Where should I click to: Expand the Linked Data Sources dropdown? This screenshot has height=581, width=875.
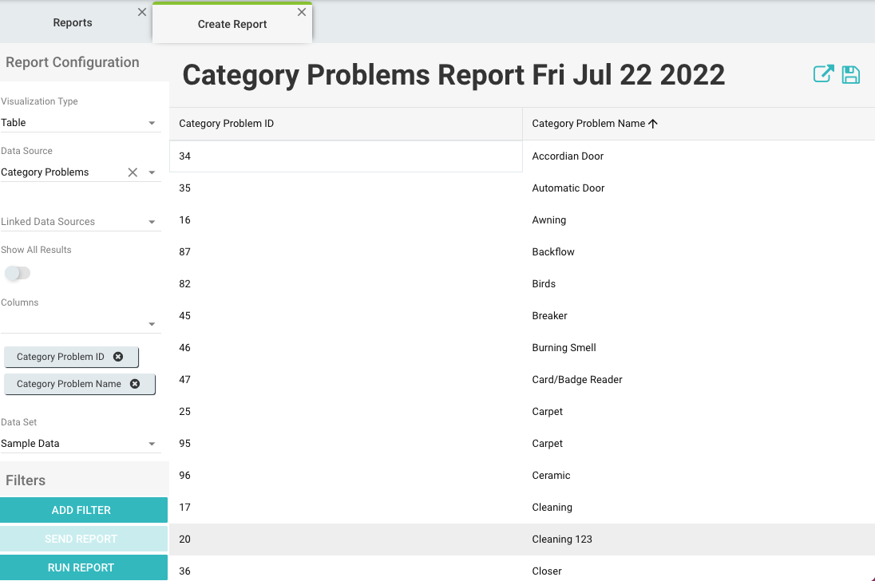152,222
